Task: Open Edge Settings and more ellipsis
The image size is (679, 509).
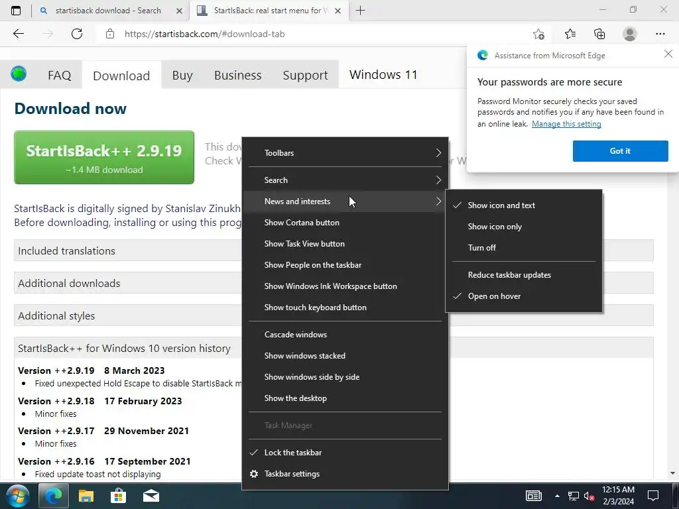Action: [660, 34]
